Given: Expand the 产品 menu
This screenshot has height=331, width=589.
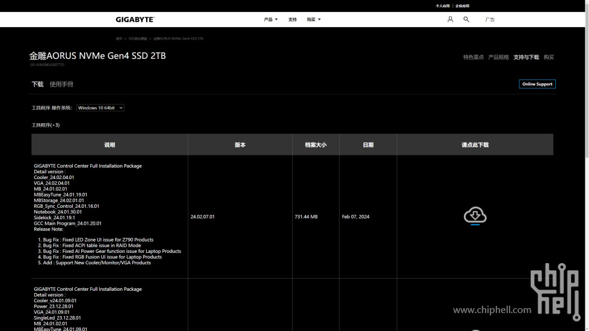Looking at the screenshot, I should pos(271,19).
